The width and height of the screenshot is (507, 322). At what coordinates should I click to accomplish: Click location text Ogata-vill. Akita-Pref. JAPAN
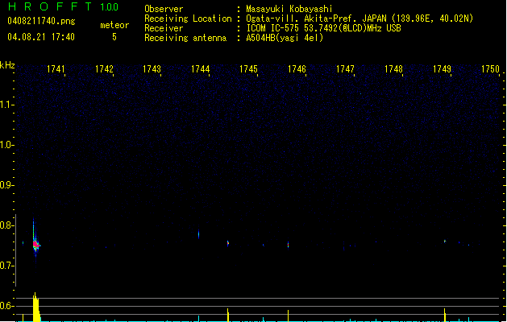point(317,19)
